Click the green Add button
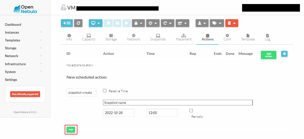The image size is (304, 139). tap(71, 130)
